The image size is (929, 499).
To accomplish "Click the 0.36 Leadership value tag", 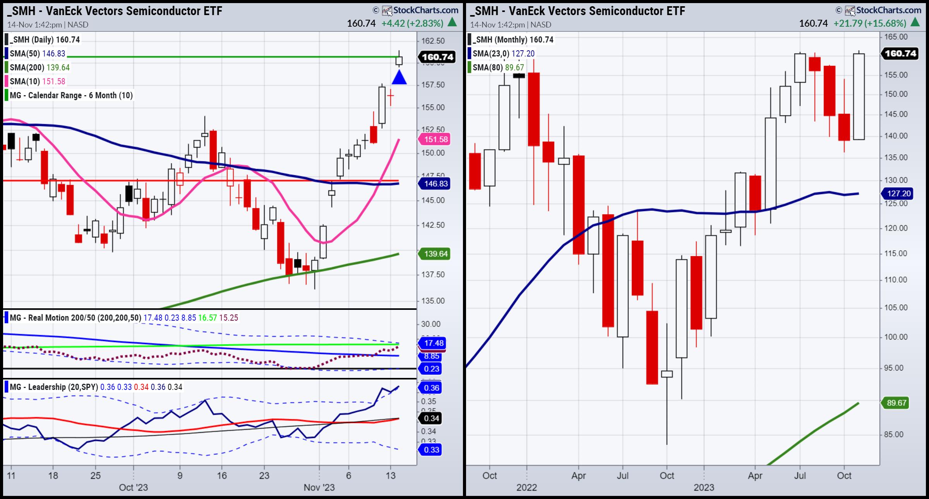I will 431,388.
